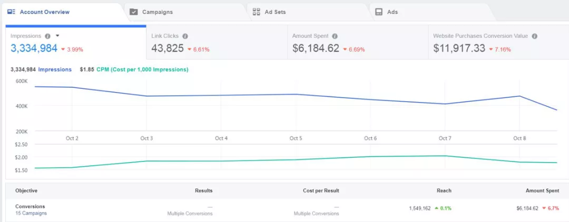Click the 1,549,162 reach value
Screen dimensions: 569x222
click(x=419, y=208)
